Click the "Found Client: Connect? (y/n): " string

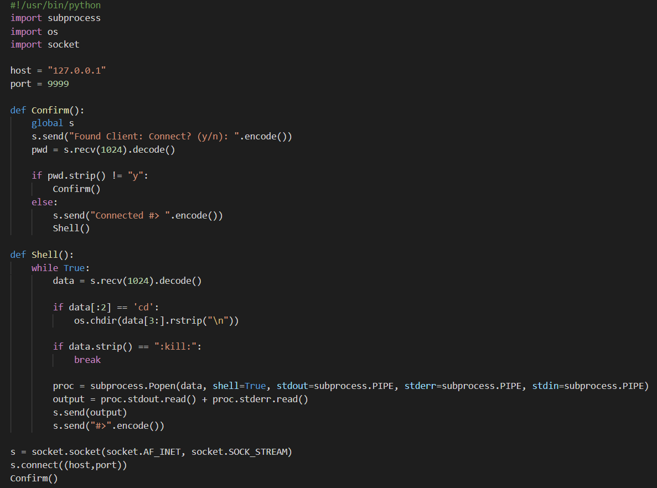click(x=154, y=136)
